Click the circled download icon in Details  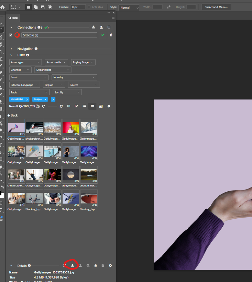point(72,265)
